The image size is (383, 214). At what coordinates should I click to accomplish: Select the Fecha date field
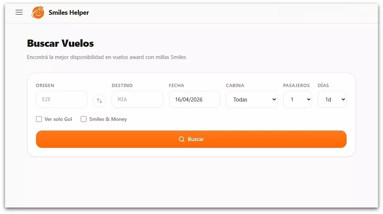pyautogui.click(x=194, y=100)
